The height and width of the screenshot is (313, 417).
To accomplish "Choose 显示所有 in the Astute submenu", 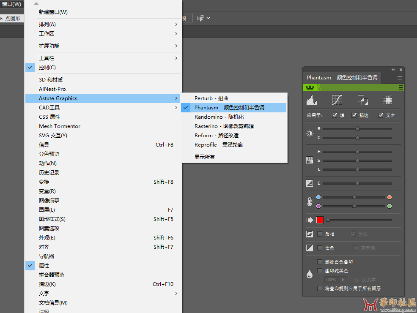I will click(233, 157).
